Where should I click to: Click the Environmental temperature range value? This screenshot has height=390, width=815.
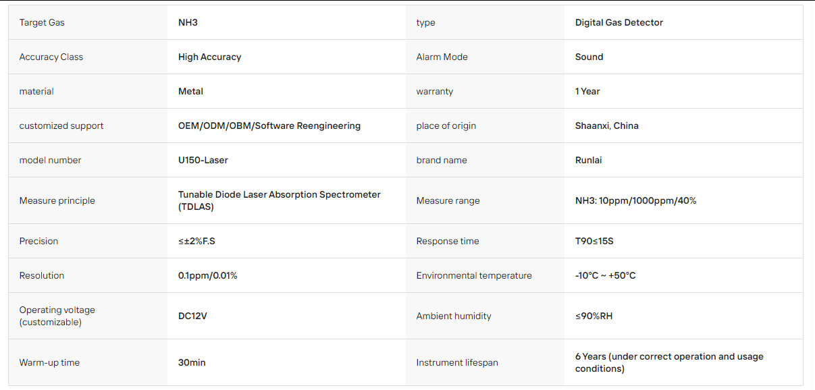tap(606, 275)
